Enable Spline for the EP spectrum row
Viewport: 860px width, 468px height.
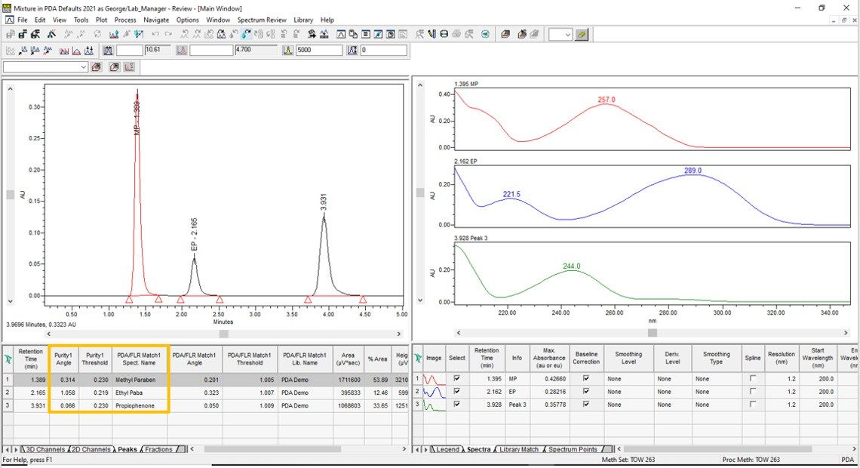pyautogui.click(x=753, y=392)
